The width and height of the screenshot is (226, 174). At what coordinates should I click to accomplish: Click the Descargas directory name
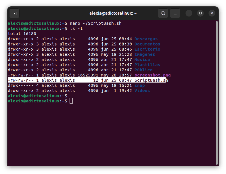coord(146,39)
